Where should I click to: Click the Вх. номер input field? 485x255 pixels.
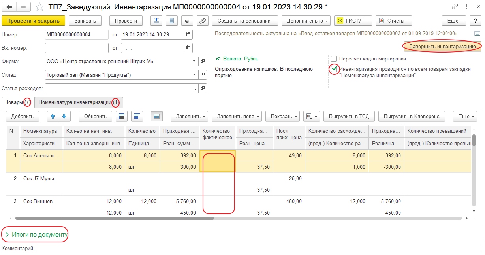77,48
